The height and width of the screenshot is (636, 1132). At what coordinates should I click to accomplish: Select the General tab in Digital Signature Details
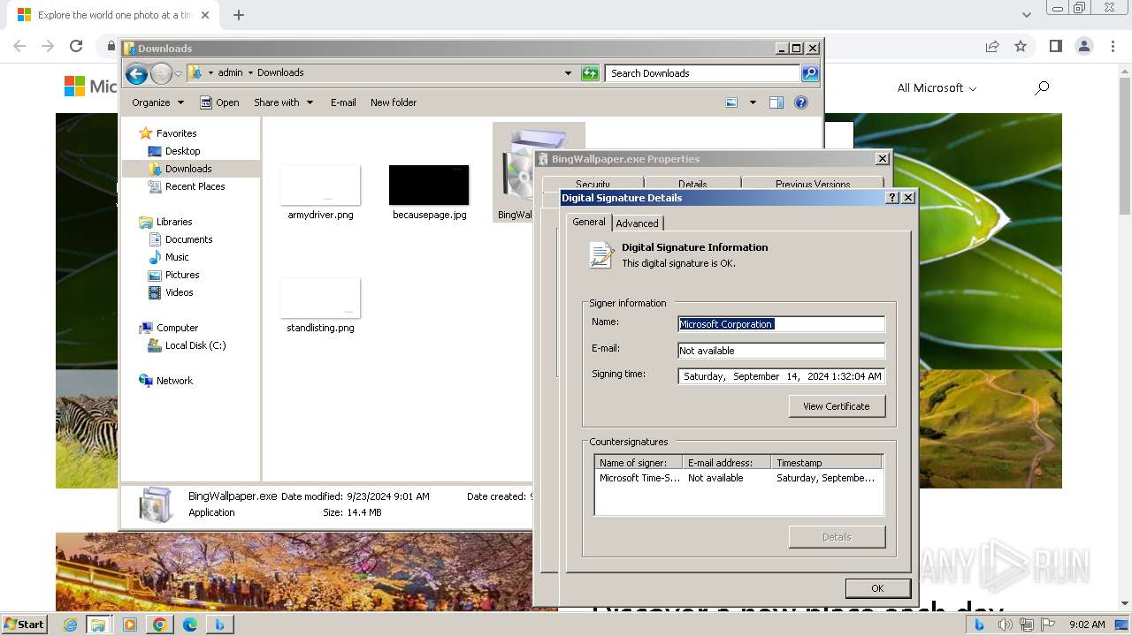point(588,222)
